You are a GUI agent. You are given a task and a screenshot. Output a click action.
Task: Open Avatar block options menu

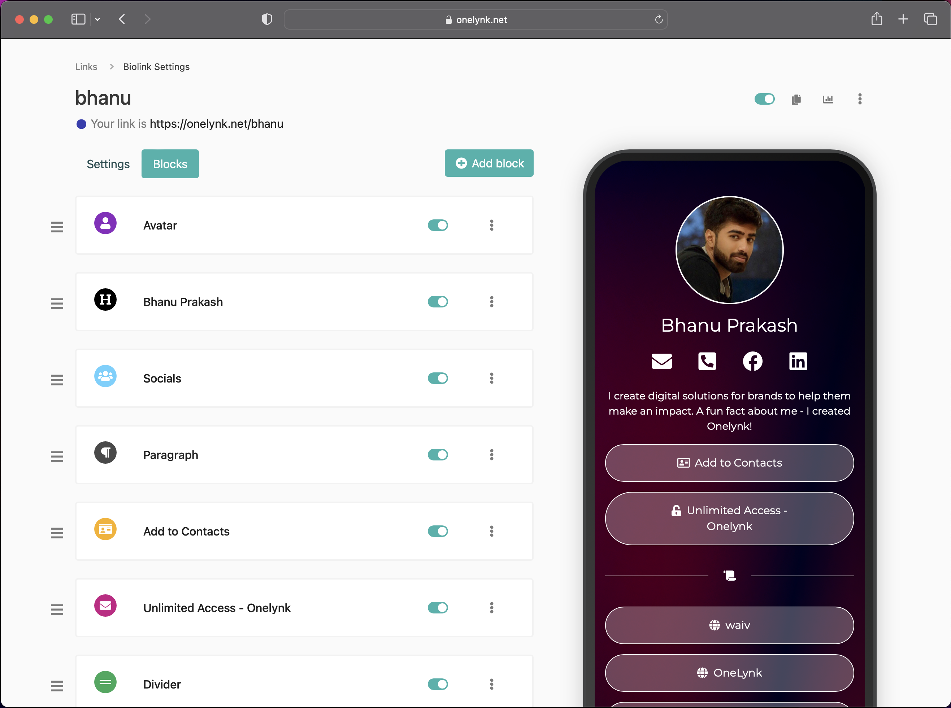[x=492, y=226]
